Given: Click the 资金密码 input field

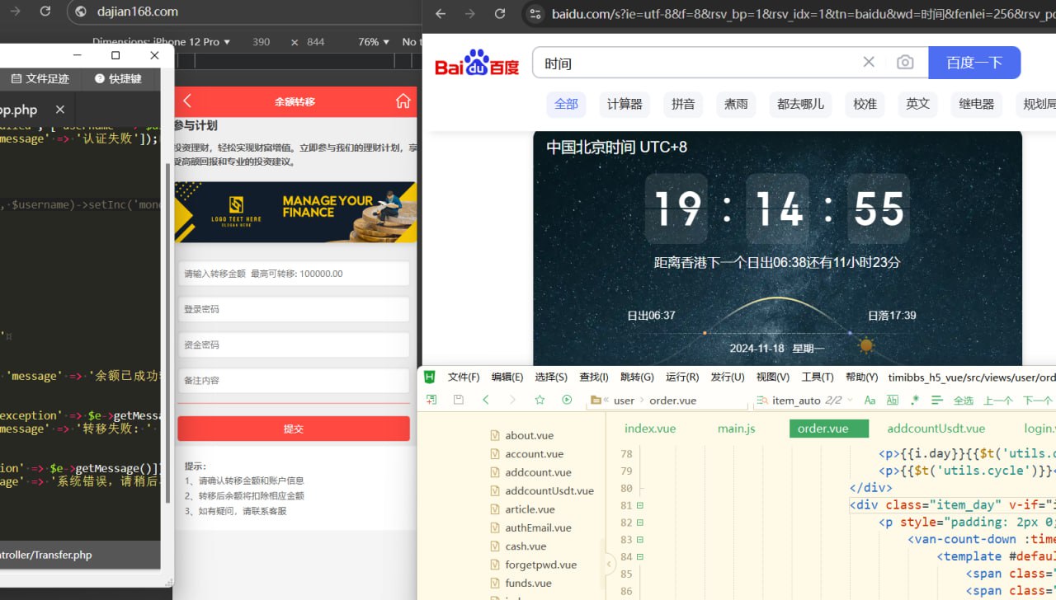Looking at the screenshot, I should click(293, 345).
